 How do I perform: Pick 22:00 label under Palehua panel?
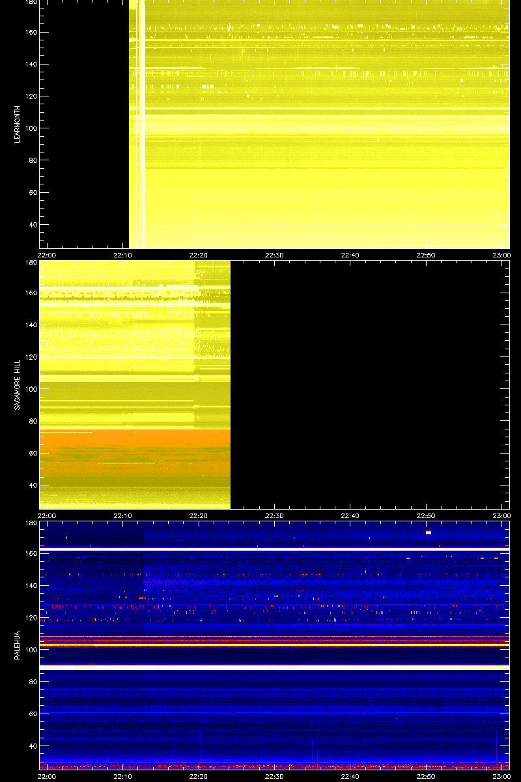click(x=48, y=775)
